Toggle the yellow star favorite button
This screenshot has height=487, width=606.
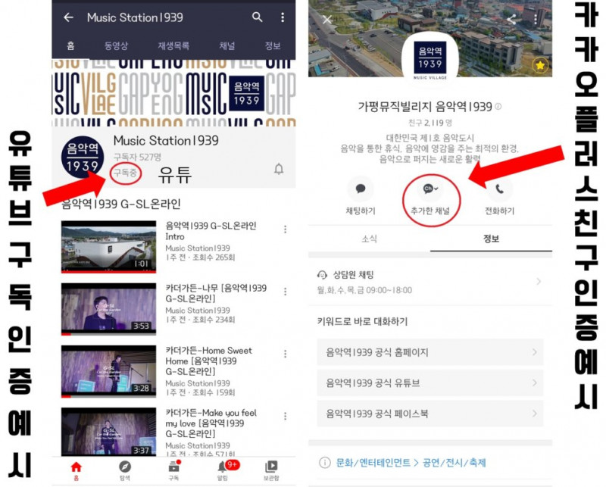[539, 65]
